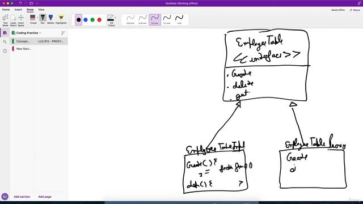Toggle the notebooks navigation pane icon

(x=5, y=33)
